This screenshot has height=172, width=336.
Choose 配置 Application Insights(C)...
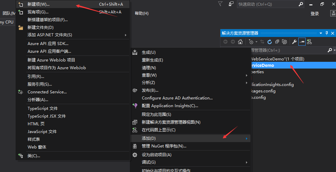pyautogui.click(x=190, y=105)
